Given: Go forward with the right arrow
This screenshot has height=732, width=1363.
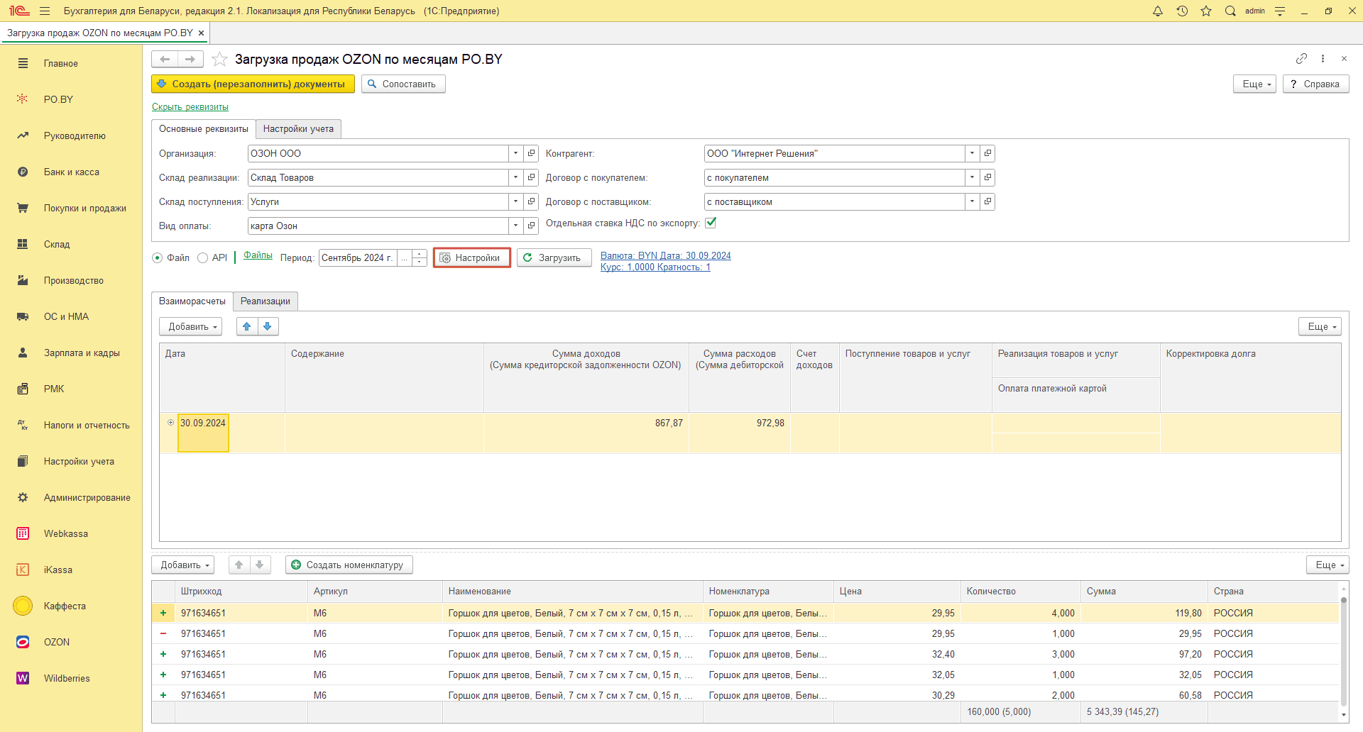Looking at the screenshot, I should (190, 59).
